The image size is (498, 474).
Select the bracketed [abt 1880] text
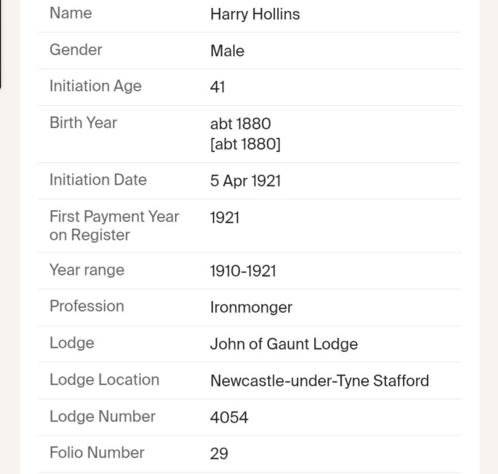(x=245, y=144)
